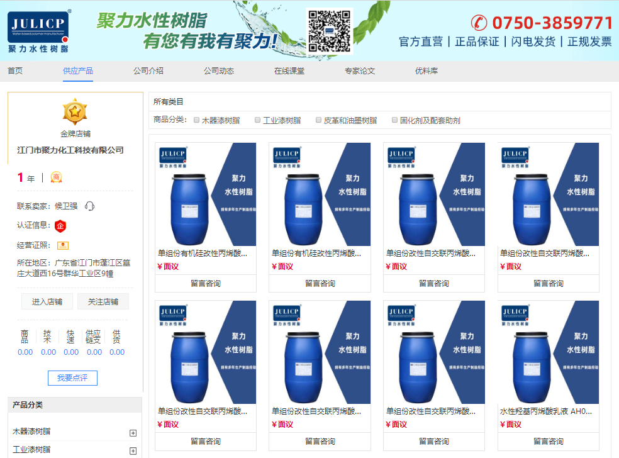
Task: Click ¥面议 price under 水性羟基丙烯酸乳液
Action: [x=510, y=425]
